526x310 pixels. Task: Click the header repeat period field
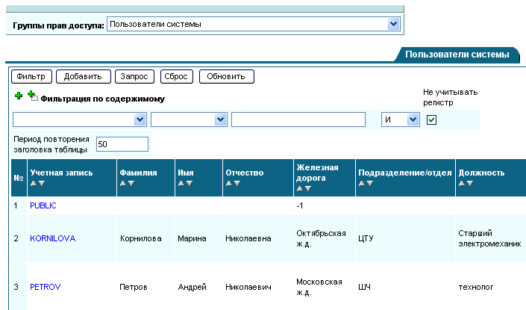click(122, 144)
